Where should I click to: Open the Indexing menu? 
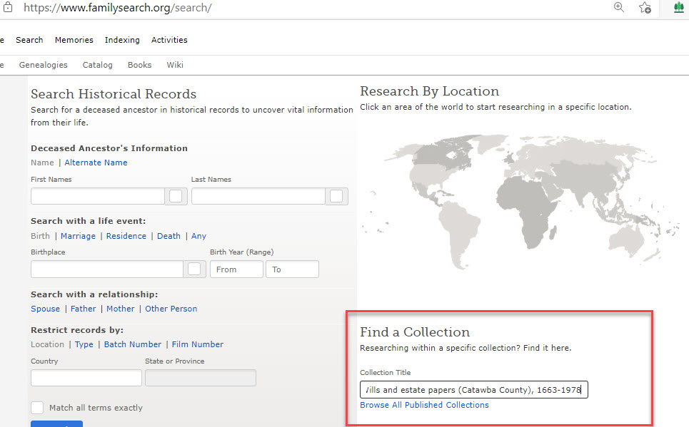coord(122,40)
